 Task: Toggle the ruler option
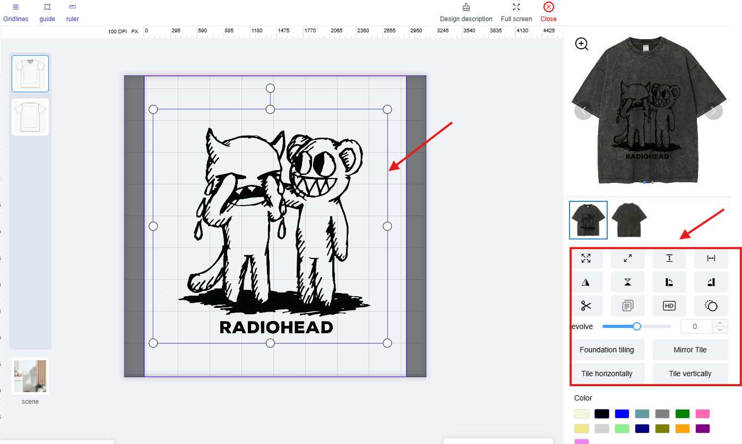pos(73,13)
